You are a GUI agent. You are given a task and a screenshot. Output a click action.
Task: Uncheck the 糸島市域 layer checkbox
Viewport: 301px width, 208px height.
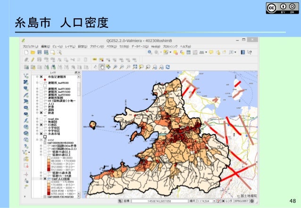point(41,134)
